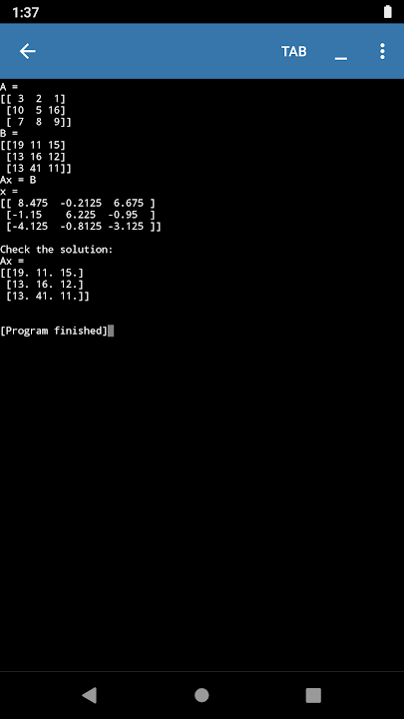Tap the gray terminal cursor block
Viewport: 404px width, 719px height.
(x=111, y=331)
